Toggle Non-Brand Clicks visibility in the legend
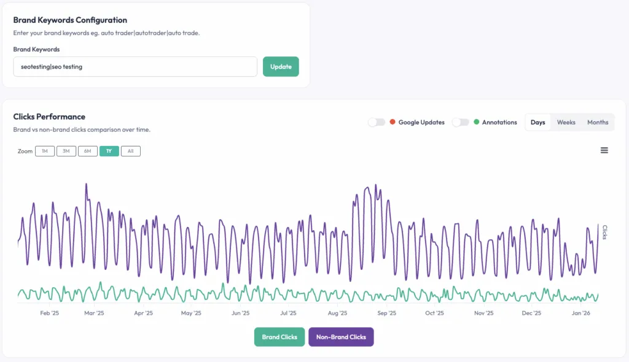Screen dimensions: 629x362 pyautogui.click(x=341, y=336)
